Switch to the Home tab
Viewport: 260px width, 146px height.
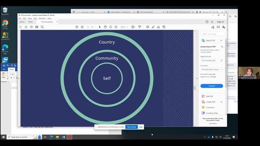[x=22, y=22]
